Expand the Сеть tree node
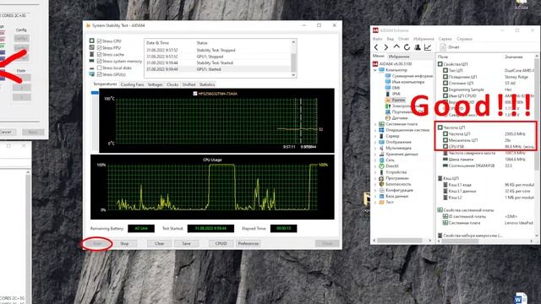The height and width of the screenshot is (304, 541). [x=375, y=160]
